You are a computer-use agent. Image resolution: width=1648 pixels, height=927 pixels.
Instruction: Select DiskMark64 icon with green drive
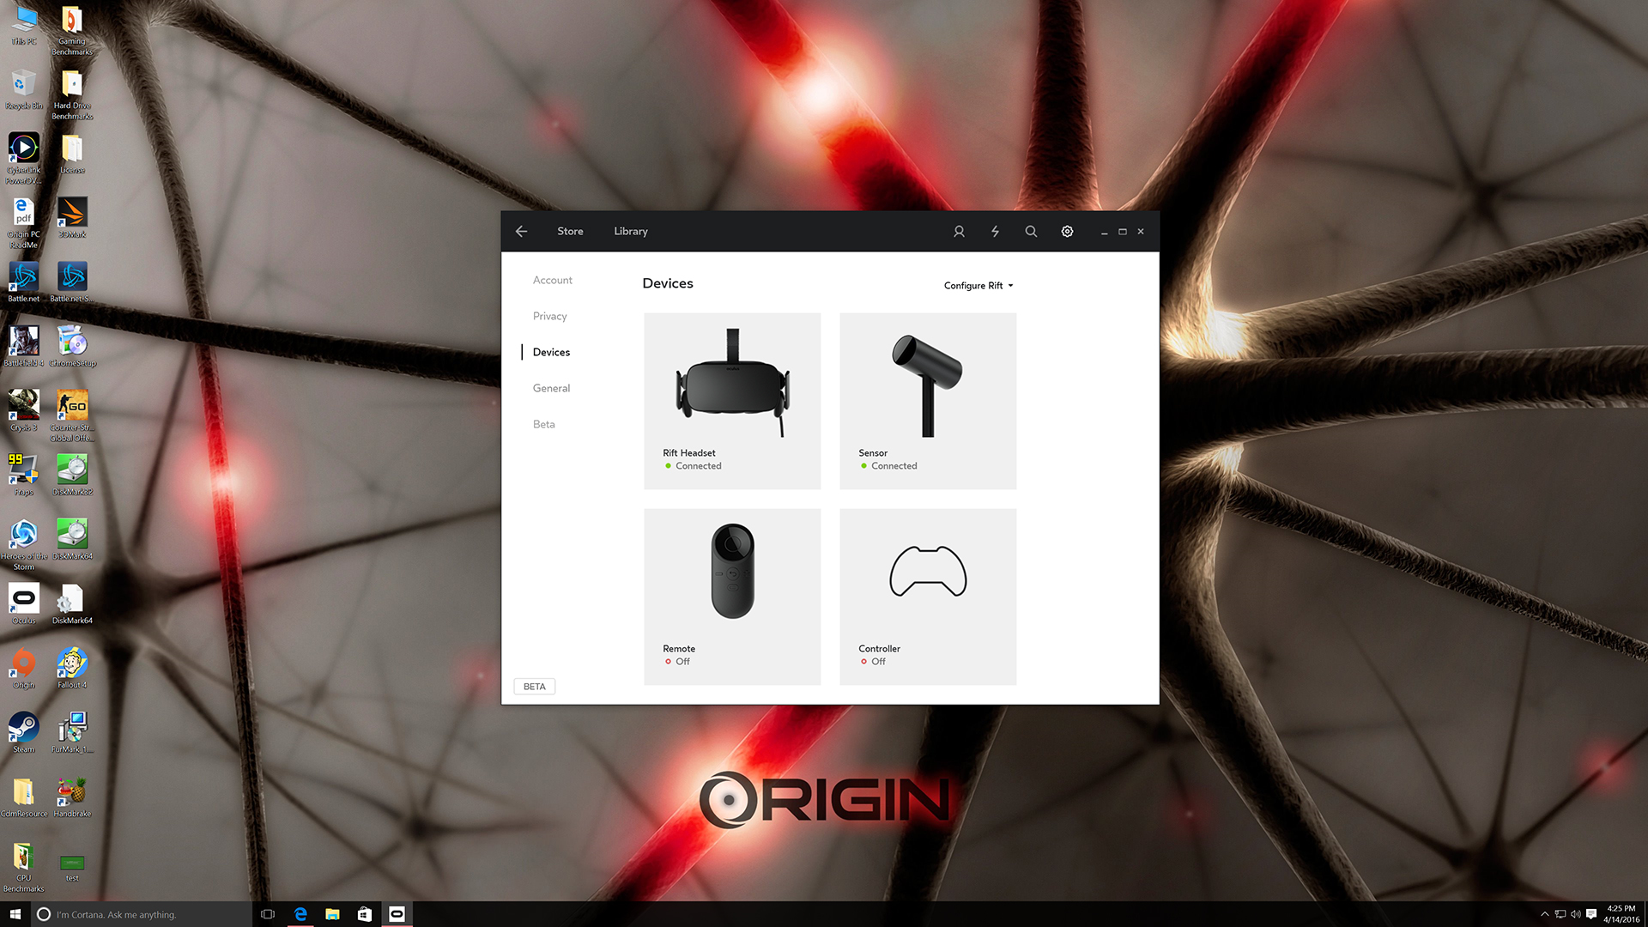tap(72, 540)
